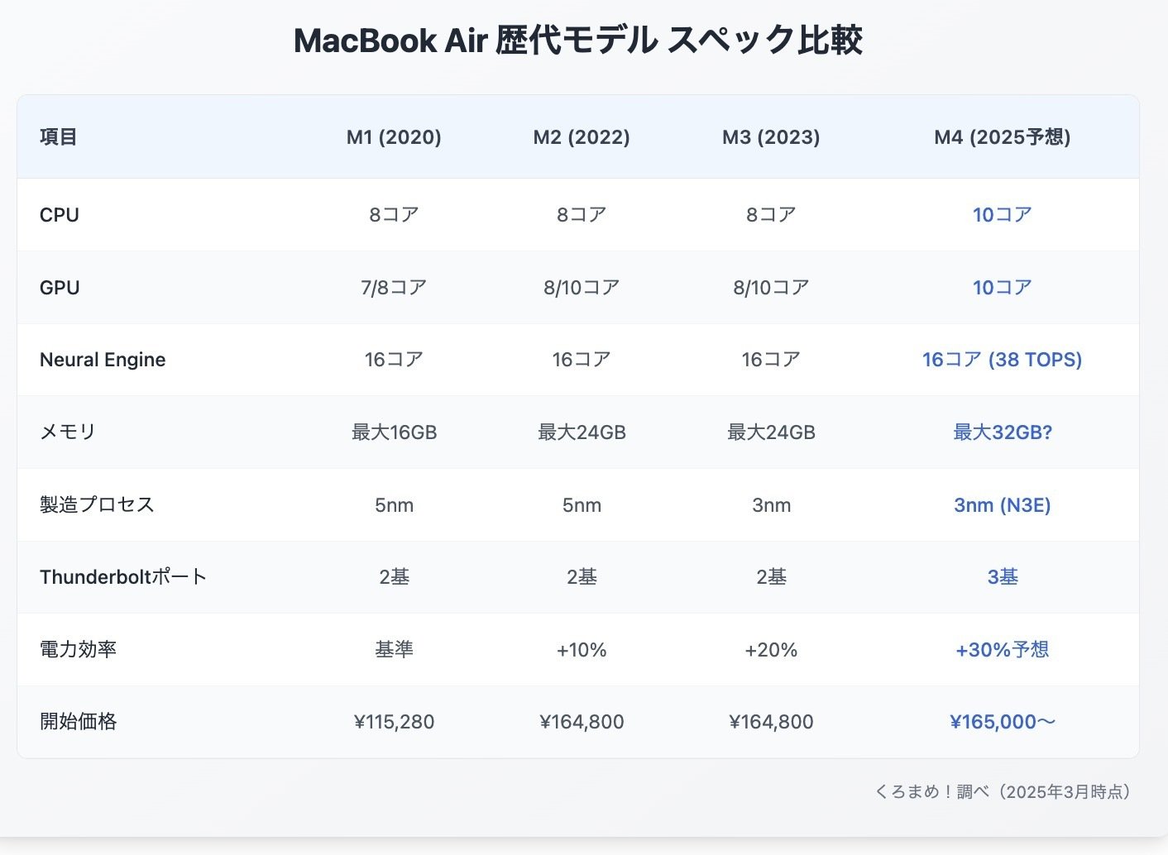Click the Neural Engine row label

(103, 359)
